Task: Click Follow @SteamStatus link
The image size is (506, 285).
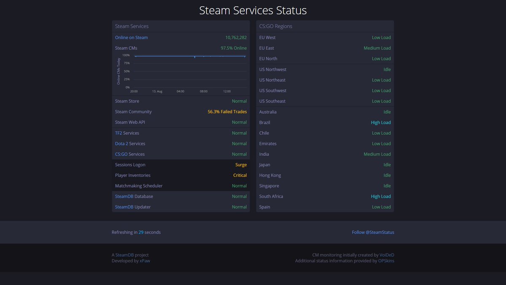Action: pos(373,232)
